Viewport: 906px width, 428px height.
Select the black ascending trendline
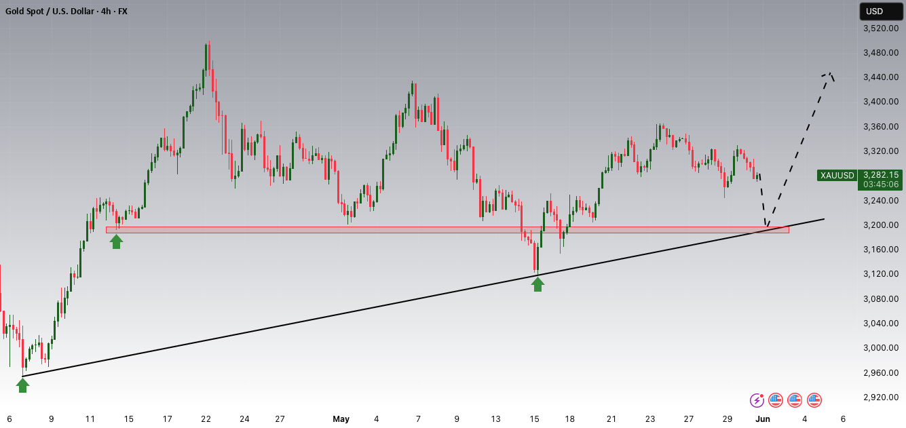click(x=423, y=298)
